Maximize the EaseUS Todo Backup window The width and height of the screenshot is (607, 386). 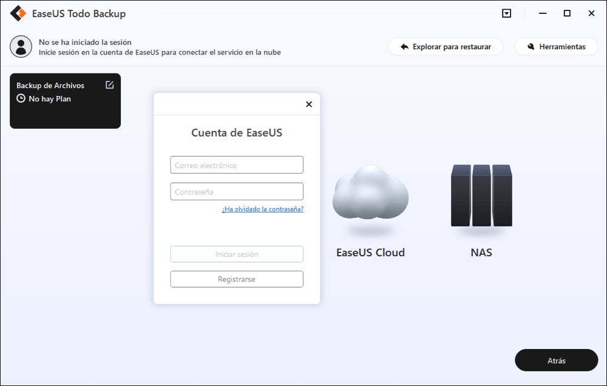(567, 13)
